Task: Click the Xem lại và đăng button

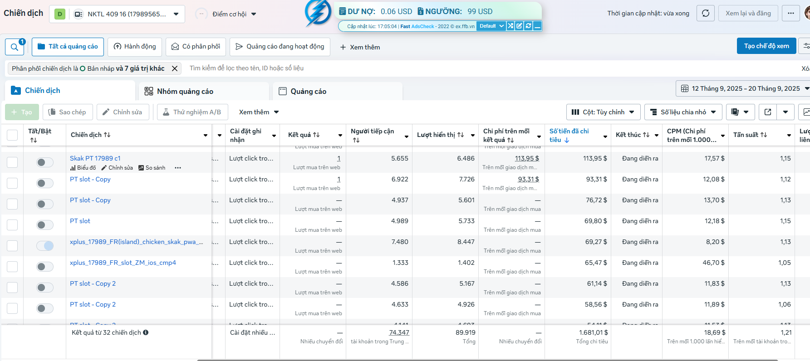Action: 748,13
